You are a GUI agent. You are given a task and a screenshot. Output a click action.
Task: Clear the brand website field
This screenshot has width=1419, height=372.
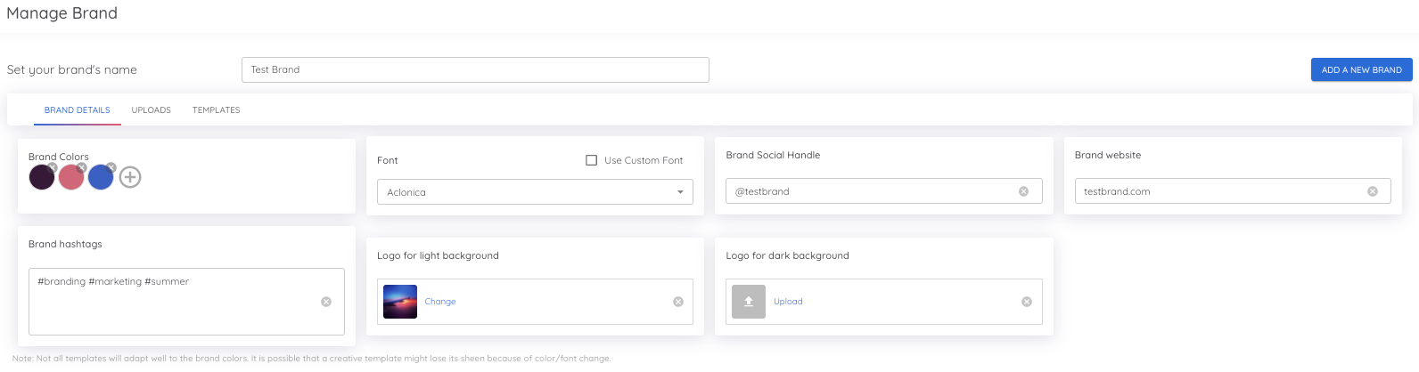click(1373, 191)
